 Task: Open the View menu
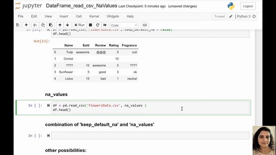tap(48, 16)
